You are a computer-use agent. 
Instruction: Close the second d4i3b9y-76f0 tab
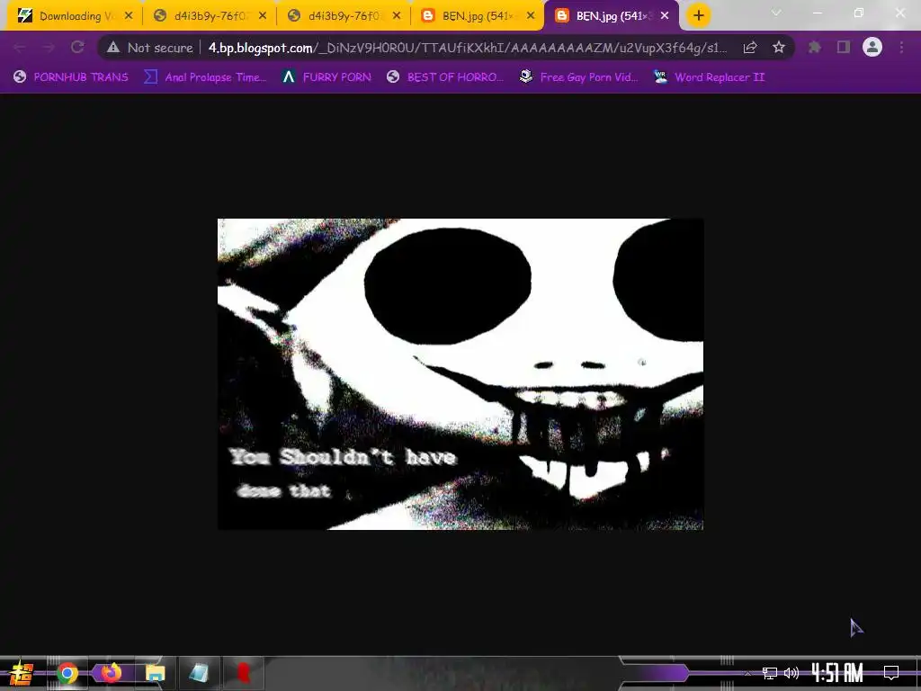tap(397, 16)
